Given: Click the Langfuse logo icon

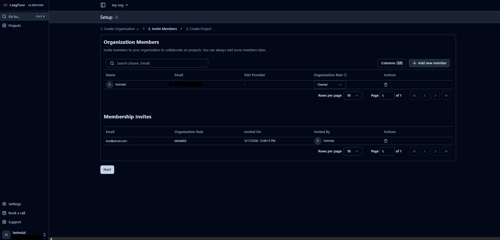Looking at the screenshot, I should (5, 5).
